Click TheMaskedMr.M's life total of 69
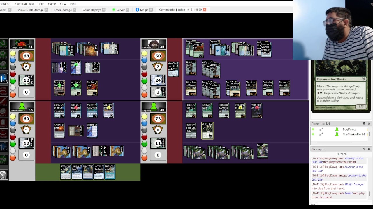The image size is (373, 209). tap(26, 119)
